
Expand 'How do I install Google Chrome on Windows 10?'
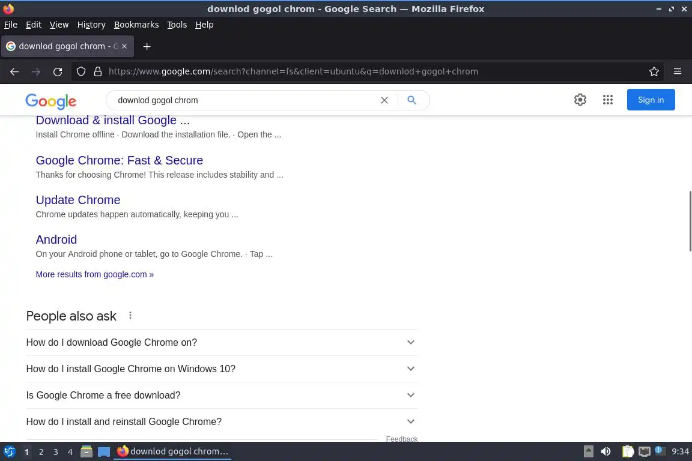tap(222, 369)
